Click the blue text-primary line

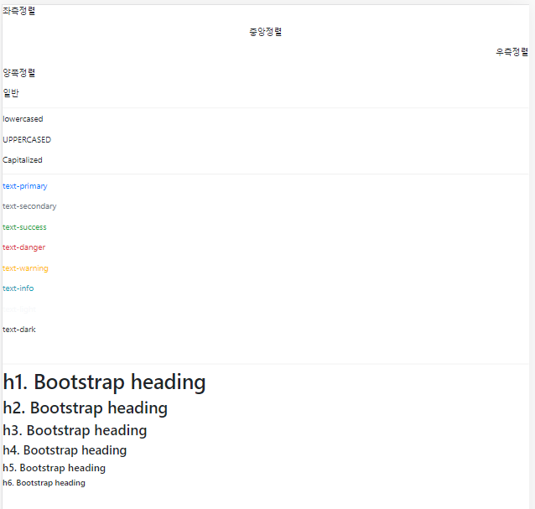click(25, 186)
